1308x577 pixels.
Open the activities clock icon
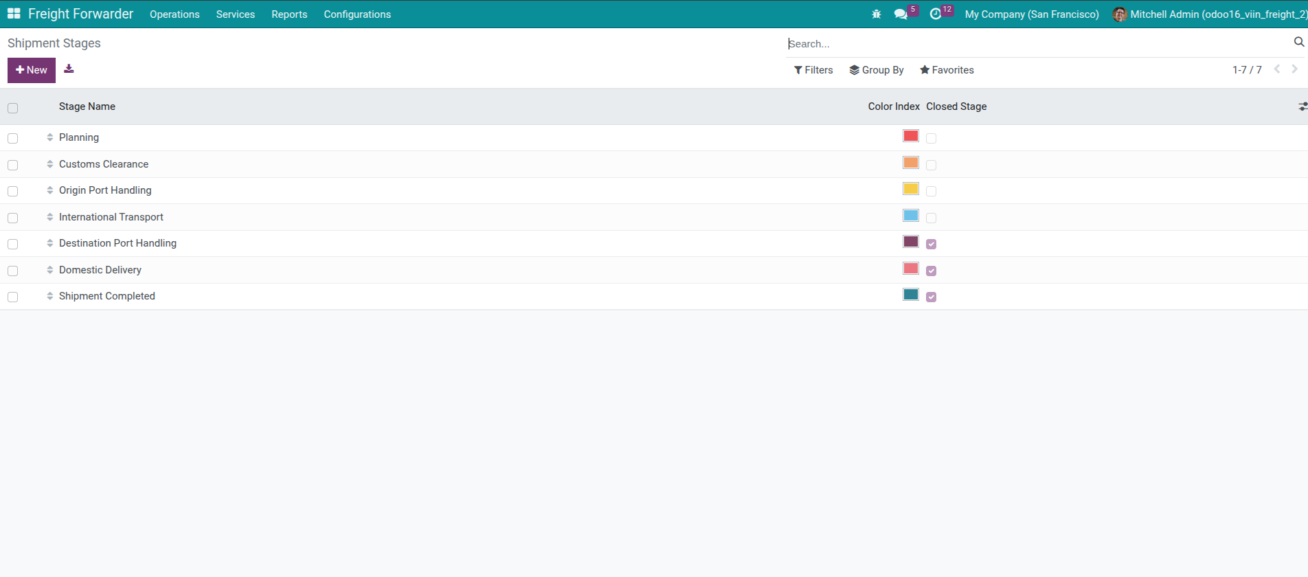click(935, 14)
